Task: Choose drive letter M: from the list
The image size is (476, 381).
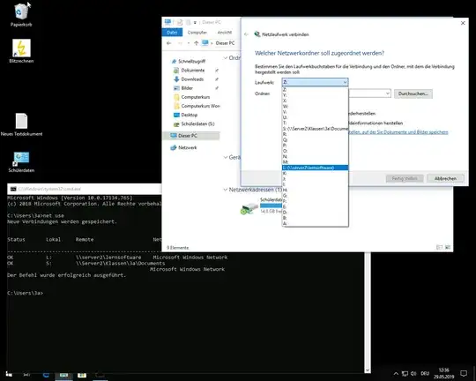Action: coord(315,162)
